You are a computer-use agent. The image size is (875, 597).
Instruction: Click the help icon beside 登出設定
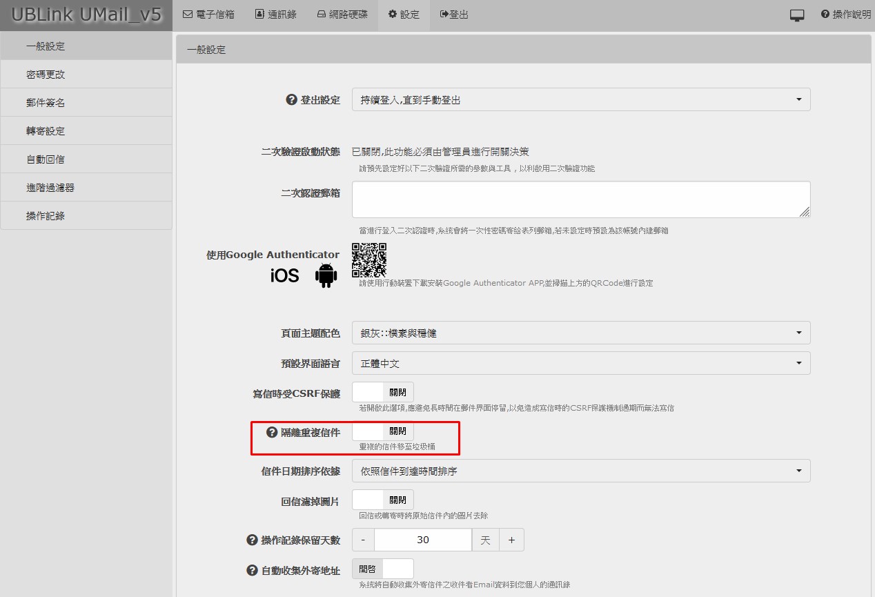[x=291, y=100]
